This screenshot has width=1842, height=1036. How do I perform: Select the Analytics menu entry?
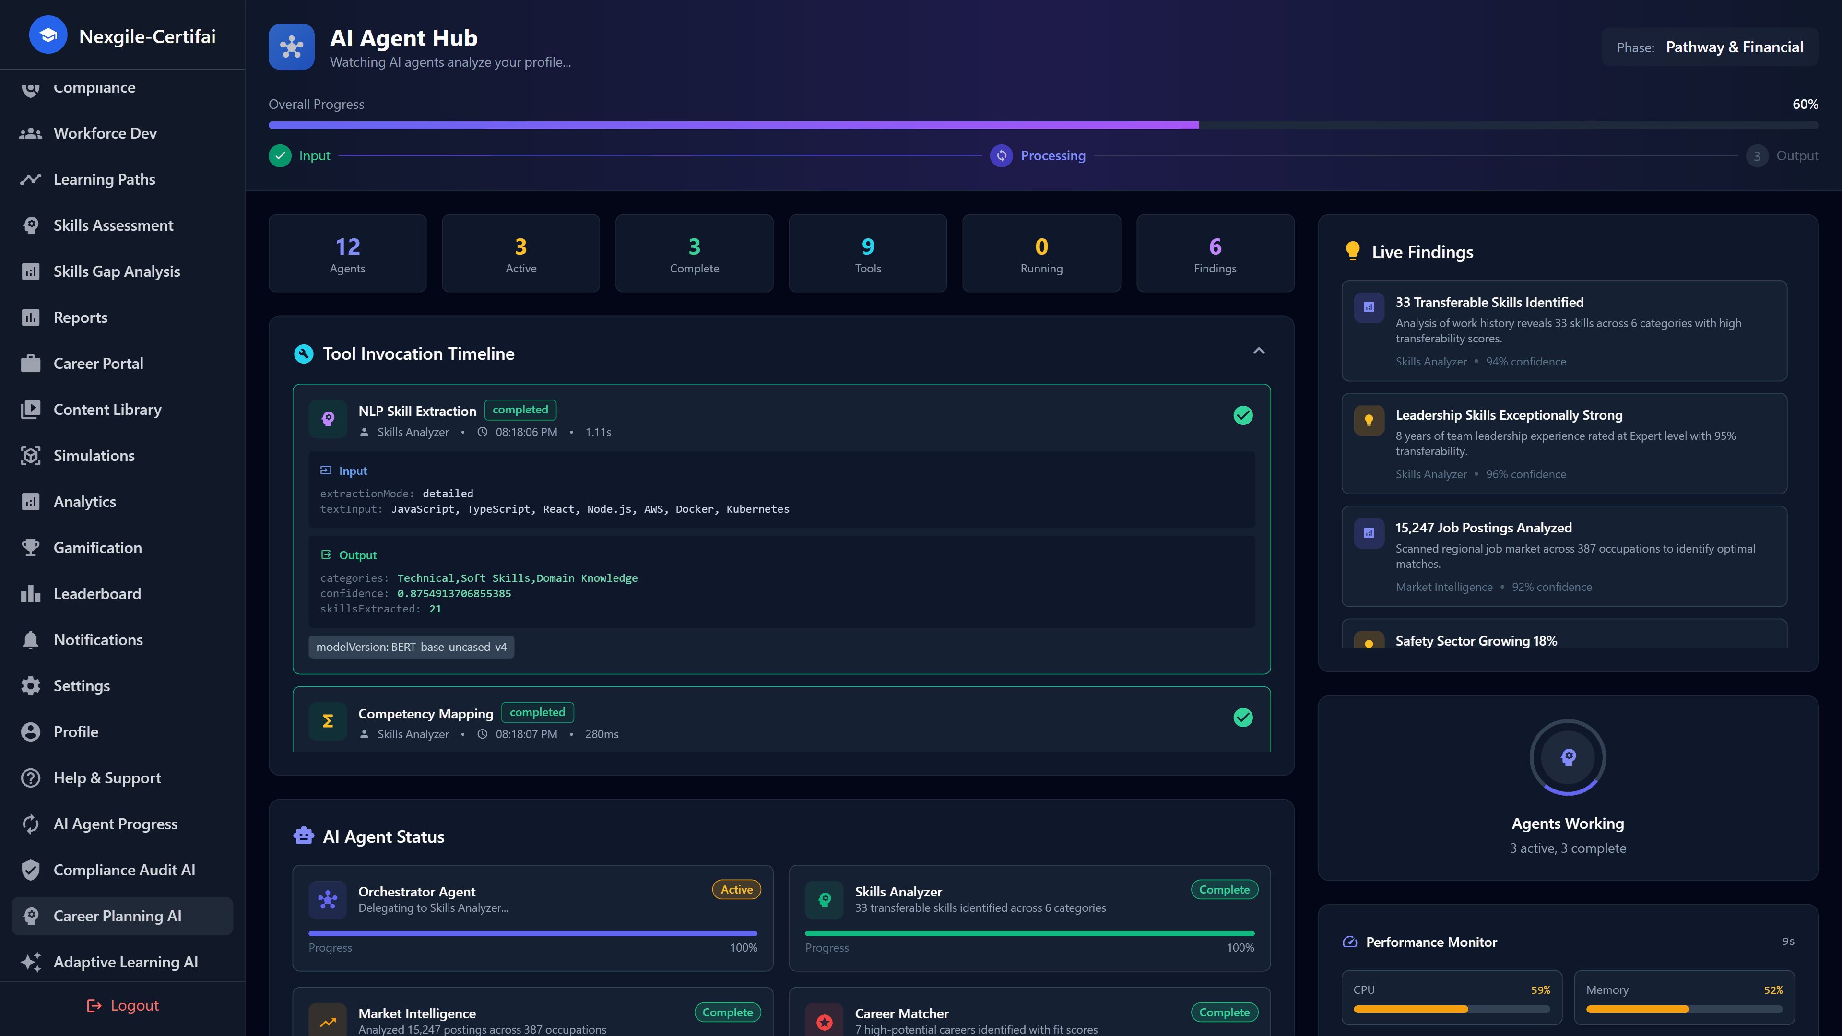point(84,501)
